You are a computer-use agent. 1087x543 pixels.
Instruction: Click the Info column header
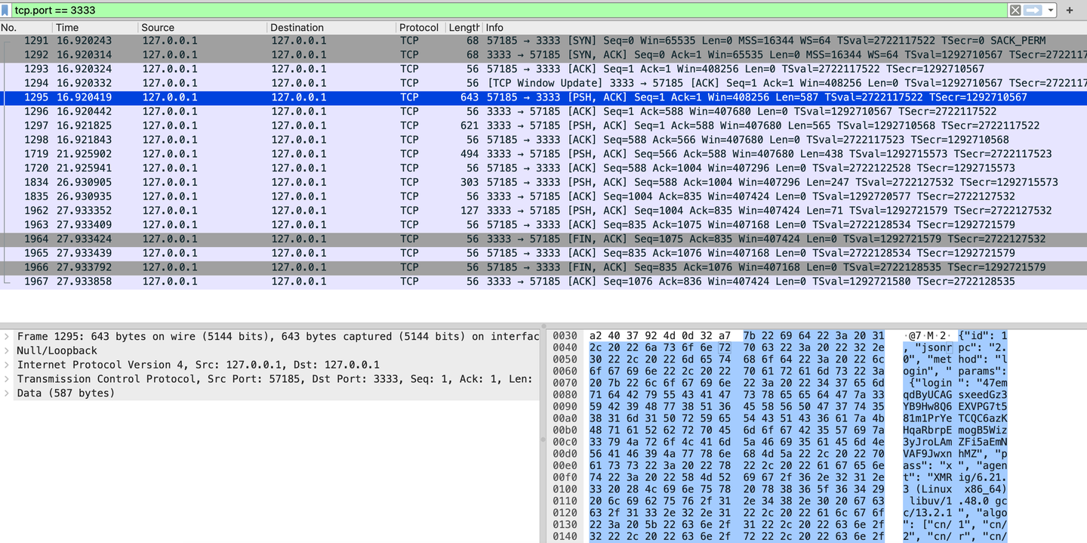tap(494, 27)
